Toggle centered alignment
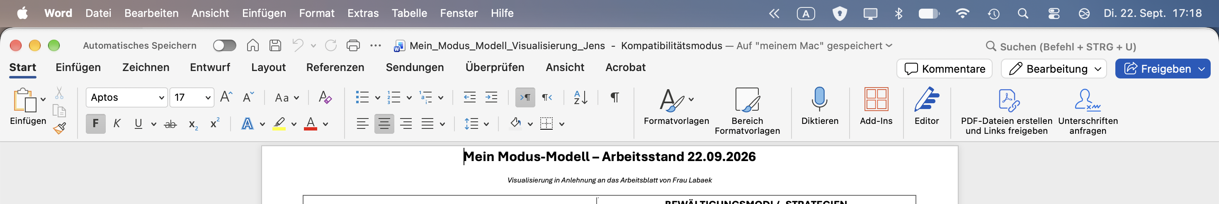 pos(384,124)
